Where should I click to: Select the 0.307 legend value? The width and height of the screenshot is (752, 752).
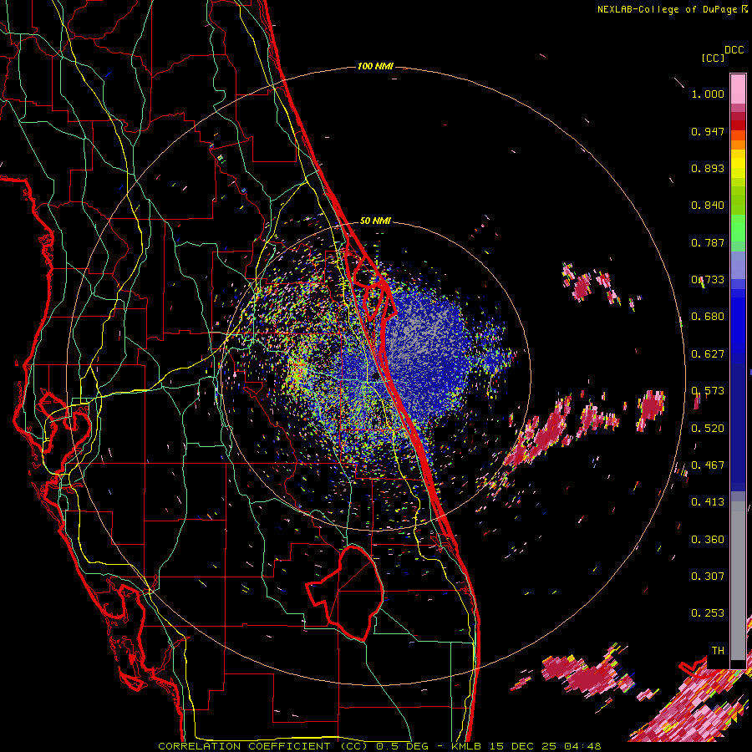click(x=708, y=576)
